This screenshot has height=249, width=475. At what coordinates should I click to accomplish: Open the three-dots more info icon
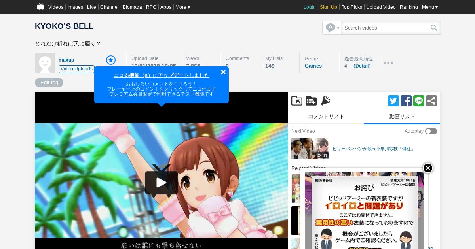(x=388, y=63)
